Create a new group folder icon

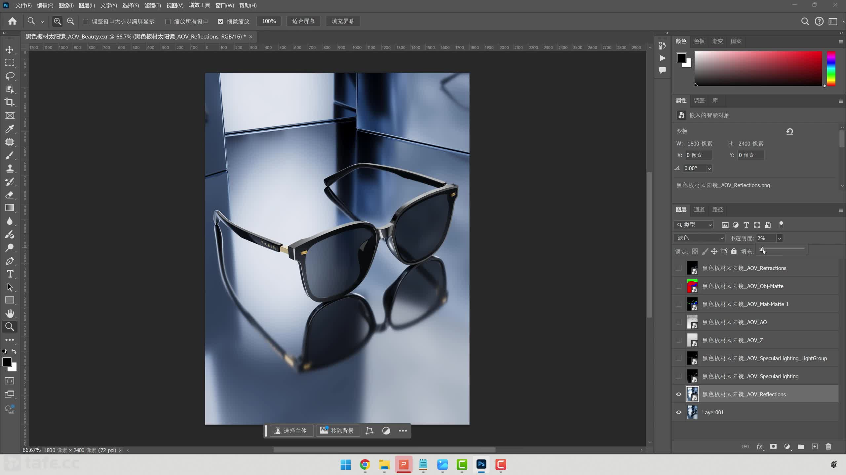click(801, 446)
